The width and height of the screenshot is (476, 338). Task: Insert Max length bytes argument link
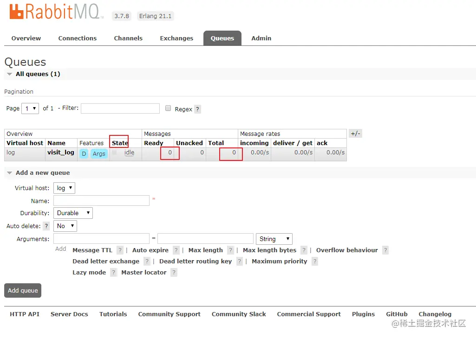(269, 250)
